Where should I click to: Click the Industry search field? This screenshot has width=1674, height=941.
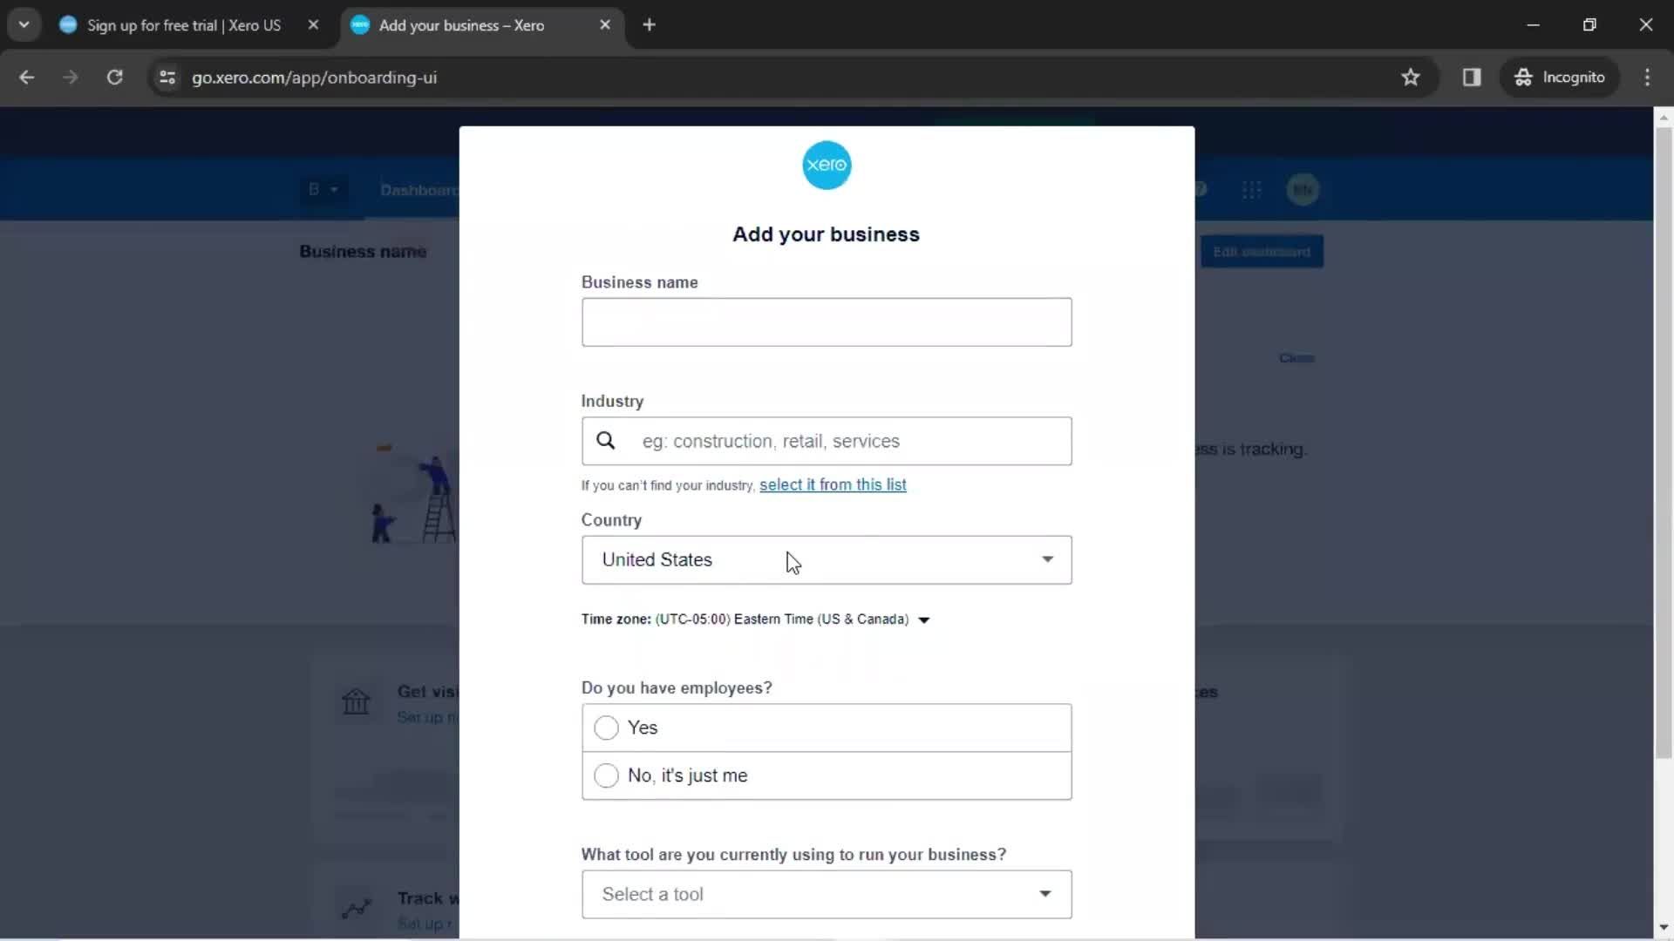click(827, 441)
